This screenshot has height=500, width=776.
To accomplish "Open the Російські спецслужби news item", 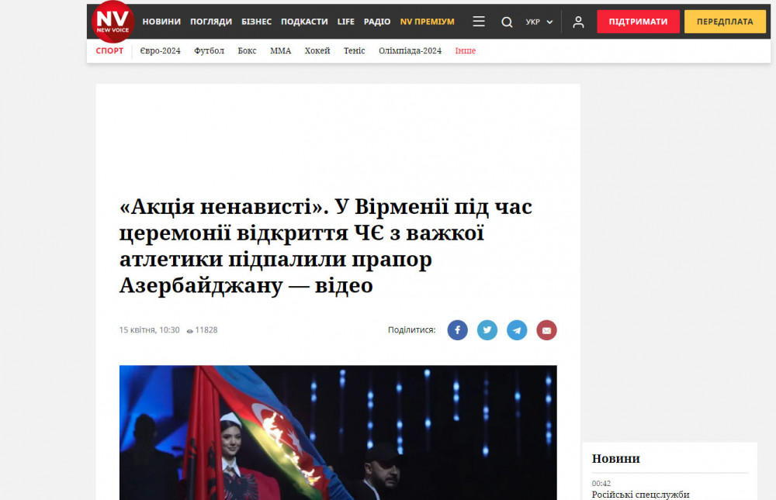I will (640, 494).
